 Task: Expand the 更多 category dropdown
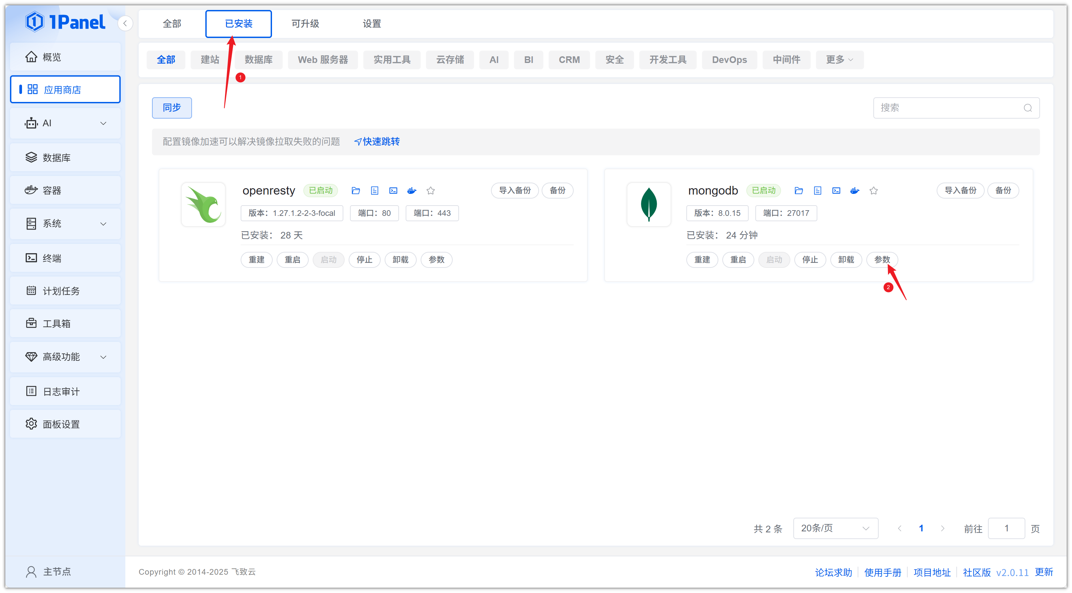839,60
